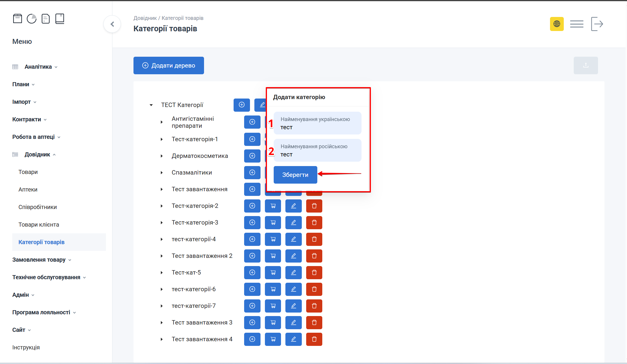Edit Тест-категорія-3 with pencil icon

293,222
